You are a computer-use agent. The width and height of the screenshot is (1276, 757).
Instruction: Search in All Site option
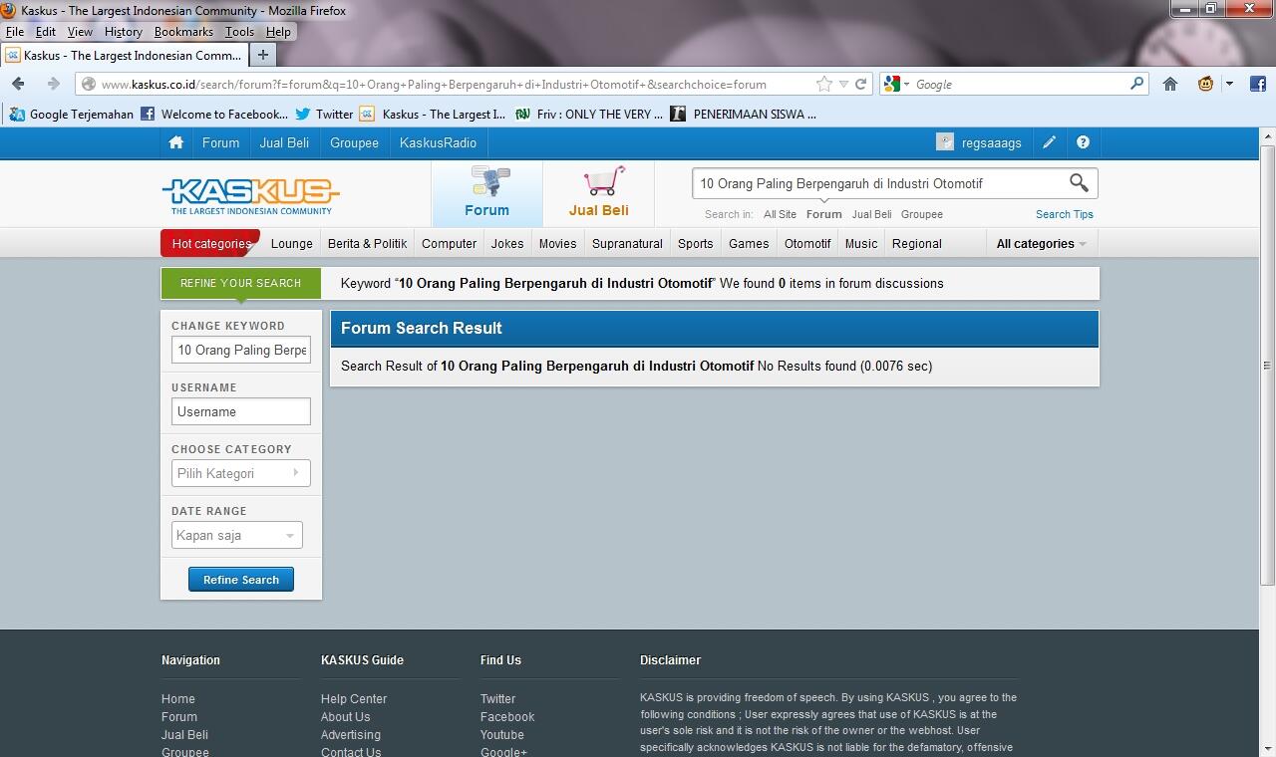tap(780, 214)
